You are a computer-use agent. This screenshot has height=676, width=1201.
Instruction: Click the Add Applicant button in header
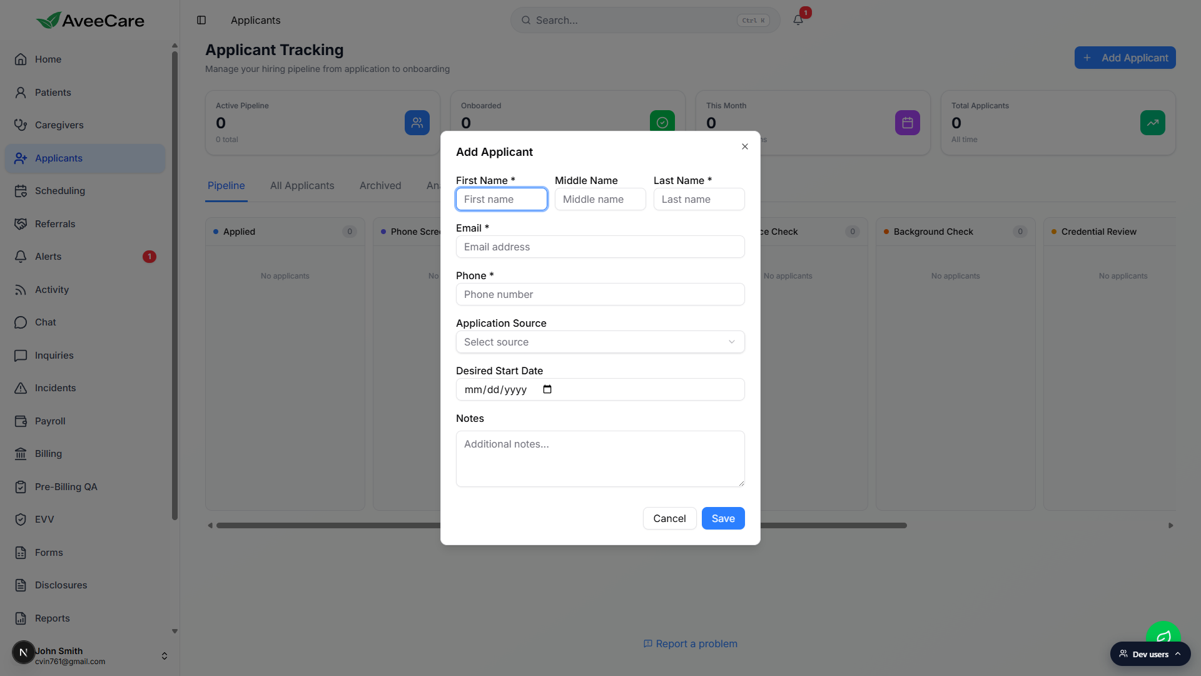tap(1125, 58)
